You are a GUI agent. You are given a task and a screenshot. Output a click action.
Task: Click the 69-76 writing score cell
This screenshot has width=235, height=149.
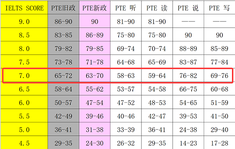coord(219,75)
